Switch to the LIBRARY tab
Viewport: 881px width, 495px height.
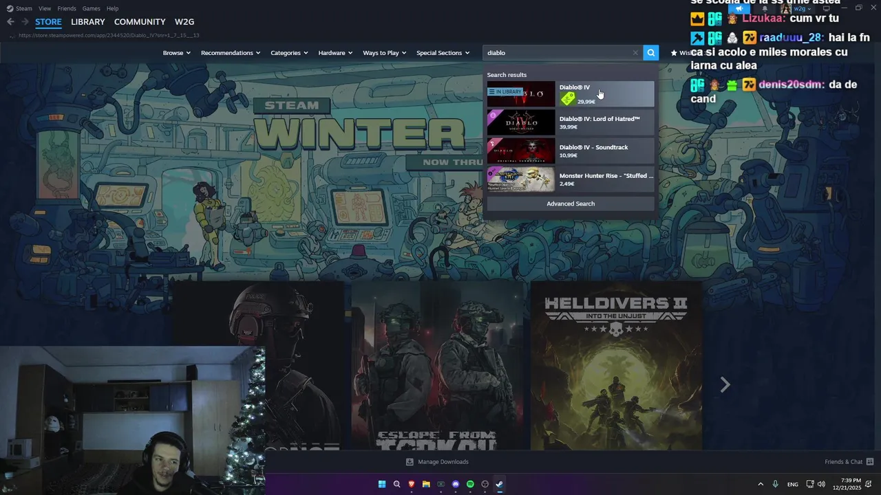pyautogui.click(x=88, y=22)
